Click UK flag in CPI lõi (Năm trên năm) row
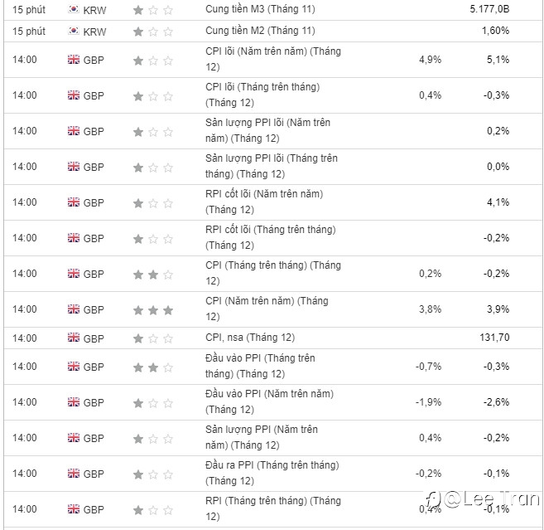This screenshot has height=530, width=544. pyautogui.click(x=74, y=60)
